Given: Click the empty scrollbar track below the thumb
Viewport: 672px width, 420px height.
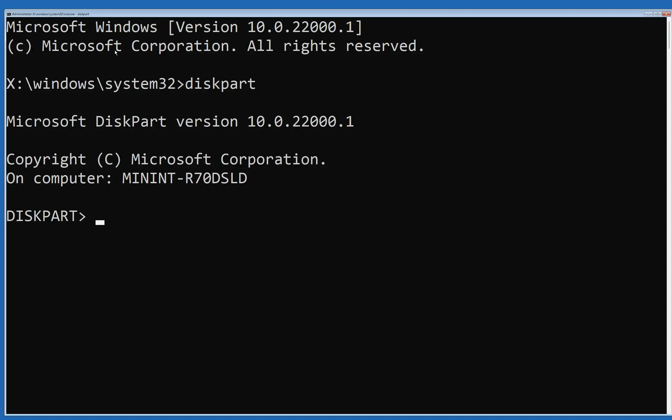Looking at the screenshot, I should [669, 230].
